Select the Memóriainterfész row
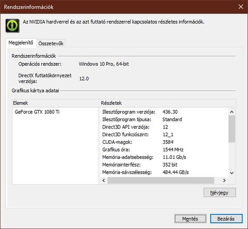 pos(164,165)
